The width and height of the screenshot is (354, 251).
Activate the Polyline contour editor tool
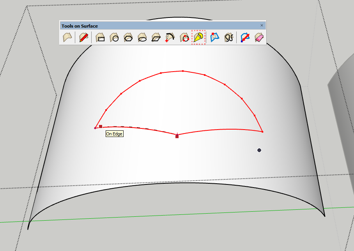(245, 38)
